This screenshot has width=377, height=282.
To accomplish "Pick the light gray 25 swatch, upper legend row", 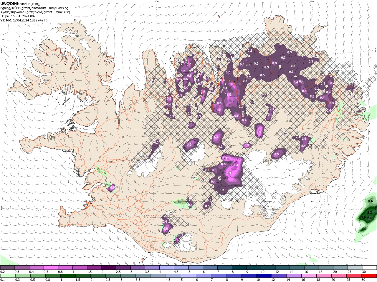I will point(355,267).
